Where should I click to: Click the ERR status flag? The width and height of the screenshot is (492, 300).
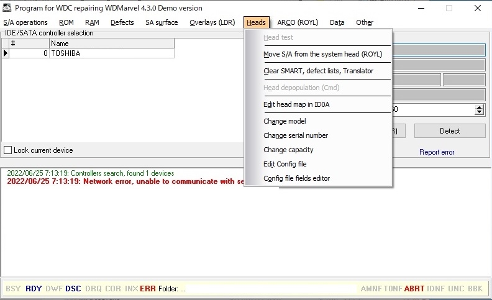[147, 289]
